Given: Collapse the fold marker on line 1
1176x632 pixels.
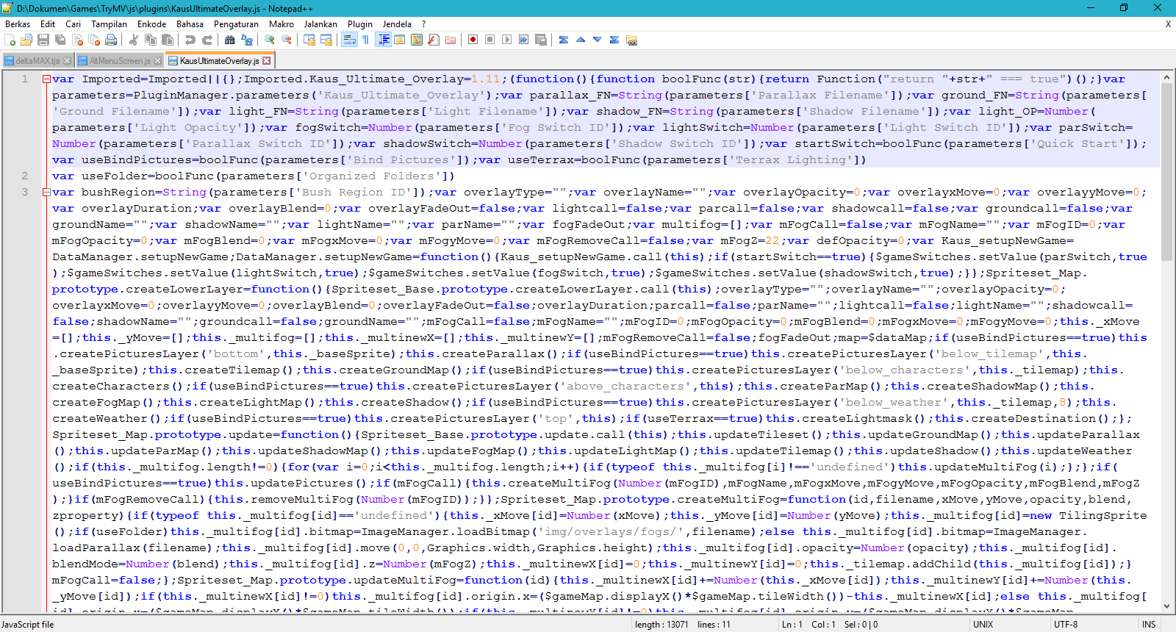Looking at the screenshot, I should (46, 79).
